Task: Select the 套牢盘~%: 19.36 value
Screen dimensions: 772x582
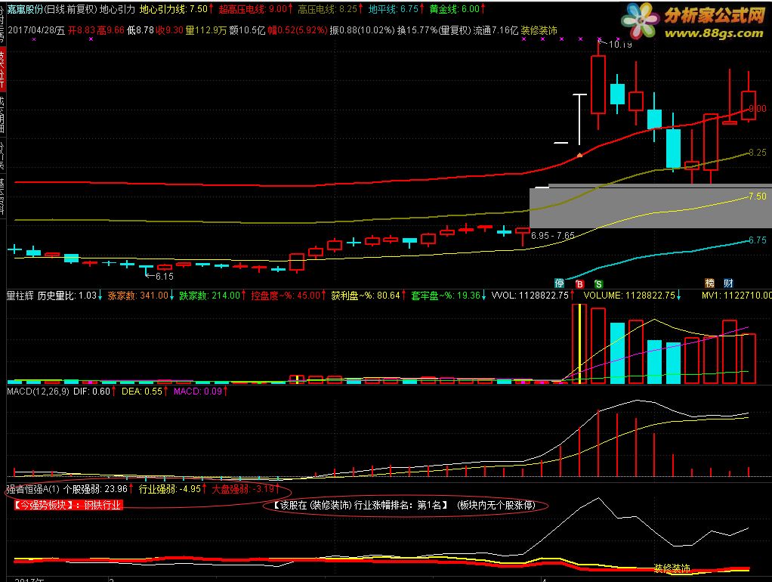Action: 446,296
